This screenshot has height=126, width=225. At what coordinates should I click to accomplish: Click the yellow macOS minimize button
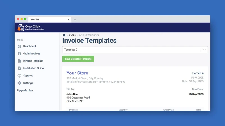(x=22, y=19)
